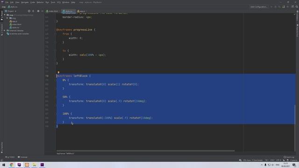Open Add Configuration dropdown
299x168 pixels.
pos(259,7)
